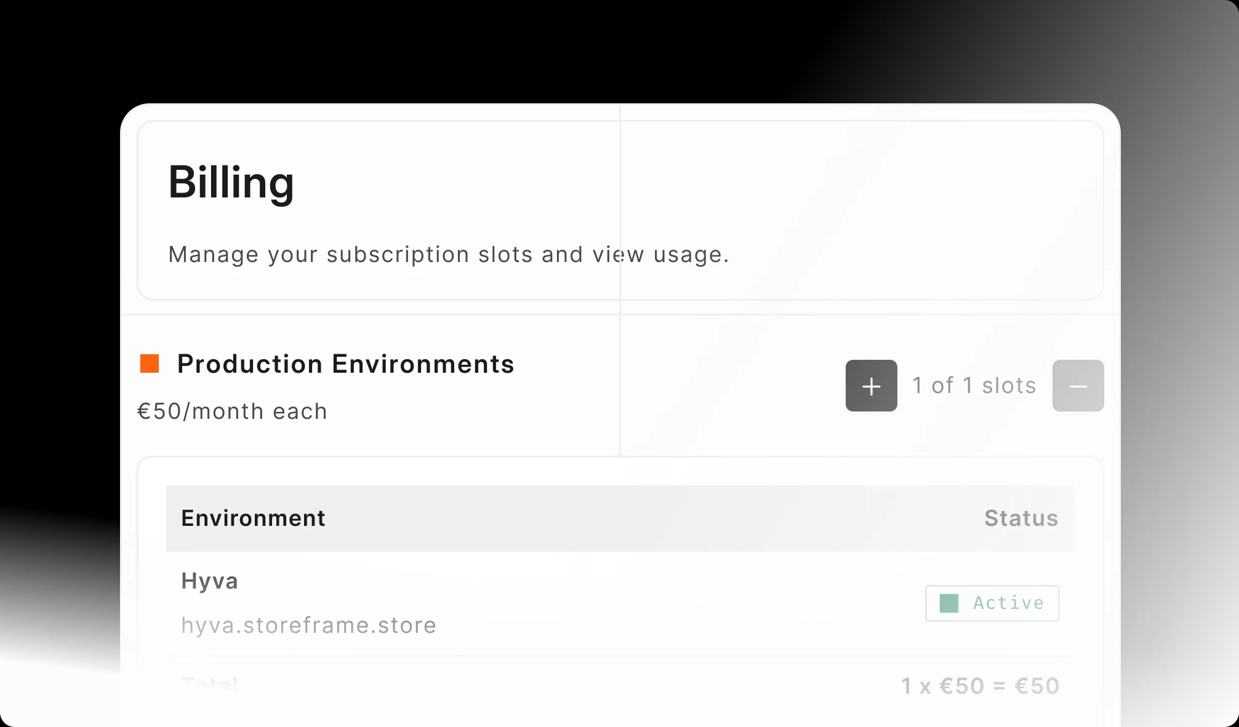Click the orange square beside Production Environments

[150, 364]
